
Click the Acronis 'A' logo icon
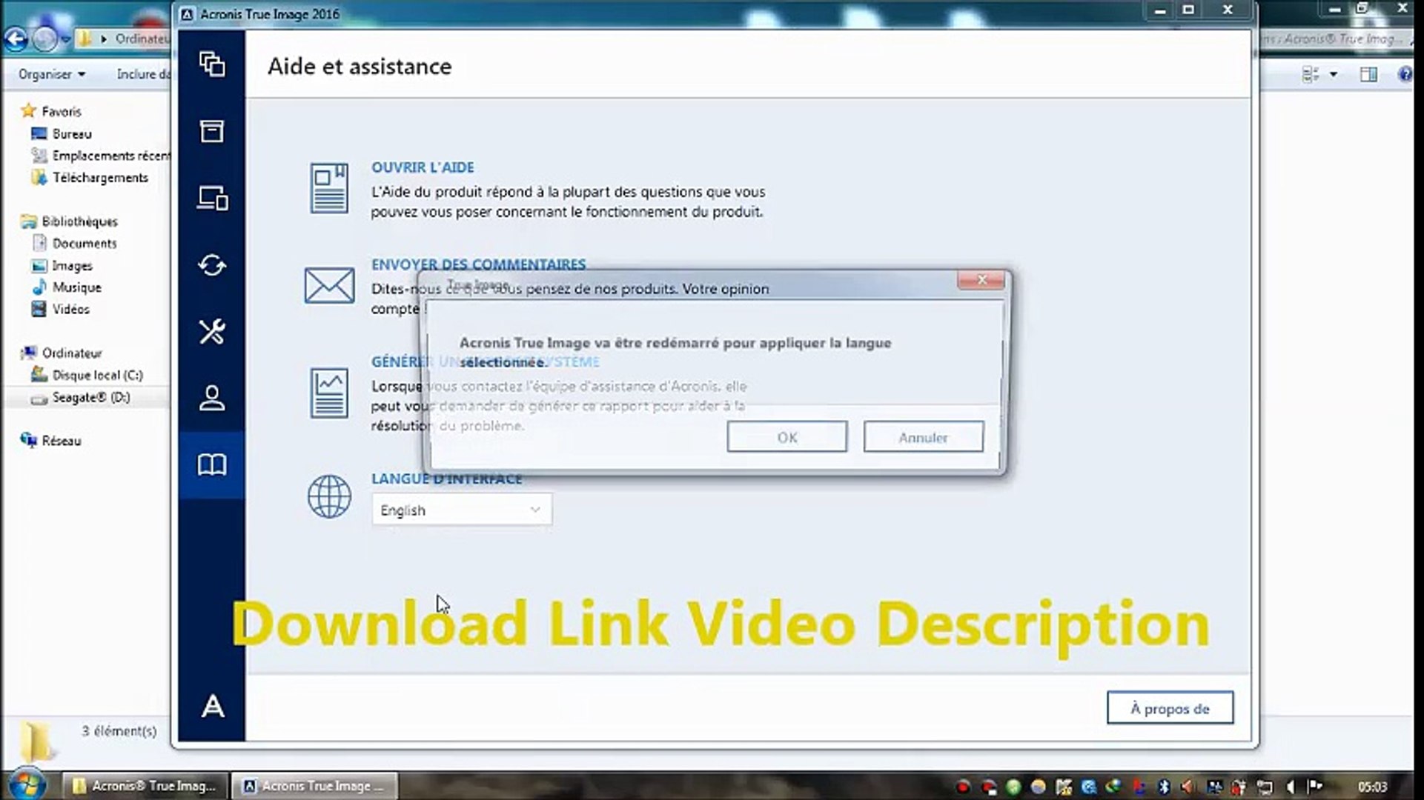212,706
